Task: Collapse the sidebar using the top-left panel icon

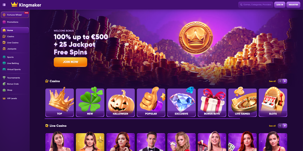Action: click(x=4, y=5)
